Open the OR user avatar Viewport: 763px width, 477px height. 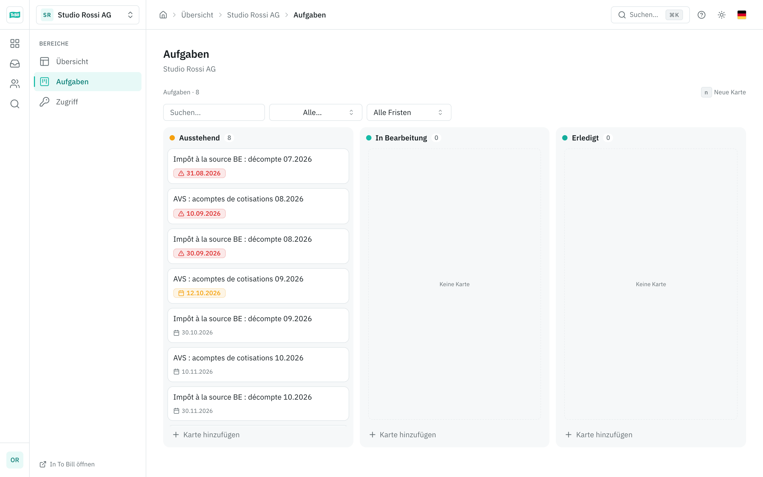point(15,460)
